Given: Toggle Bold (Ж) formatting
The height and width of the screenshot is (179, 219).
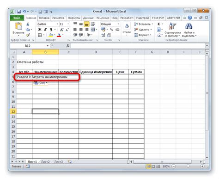Looking at the screenshot, I should click(40, 30).
